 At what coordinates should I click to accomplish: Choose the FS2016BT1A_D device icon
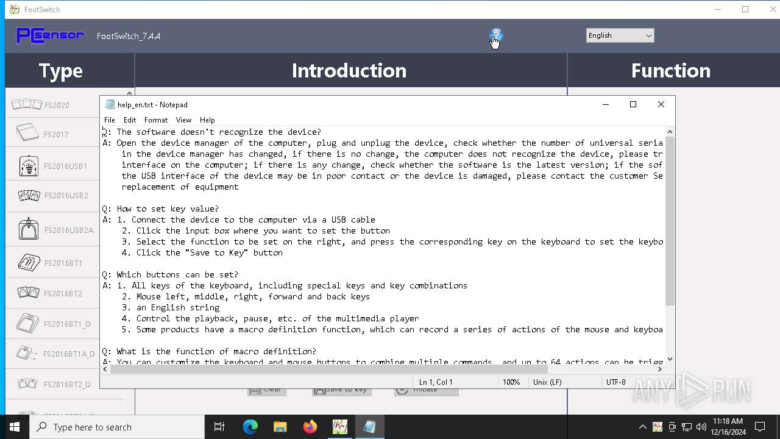(x=27, y=354)
